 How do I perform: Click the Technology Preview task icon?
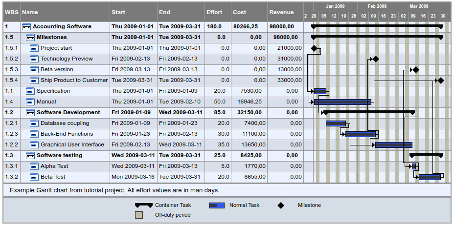pyautogui.click(x=34, y=59)
